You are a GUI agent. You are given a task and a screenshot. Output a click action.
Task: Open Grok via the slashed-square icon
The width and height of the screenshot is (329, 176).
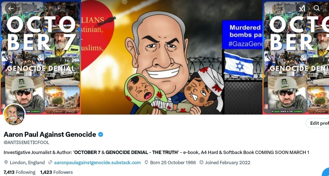click(x=302, y=8)
